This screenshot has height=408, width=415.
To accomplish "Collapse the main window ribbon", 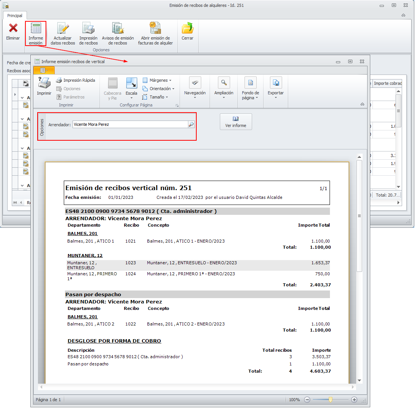I will [403, 15].
